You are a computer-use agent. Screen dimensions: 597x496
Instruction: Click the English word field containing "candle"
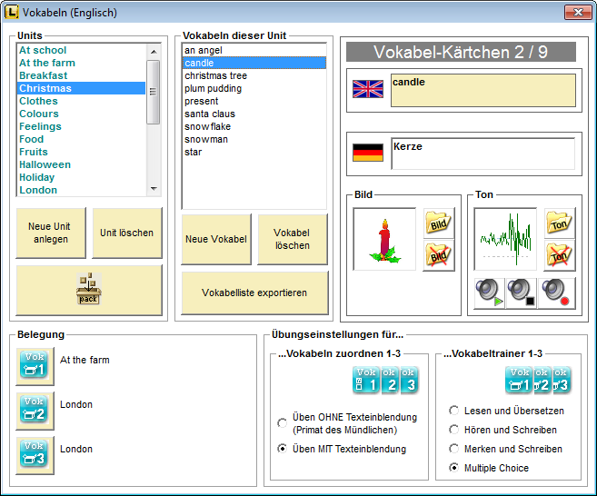coord(483,90)
